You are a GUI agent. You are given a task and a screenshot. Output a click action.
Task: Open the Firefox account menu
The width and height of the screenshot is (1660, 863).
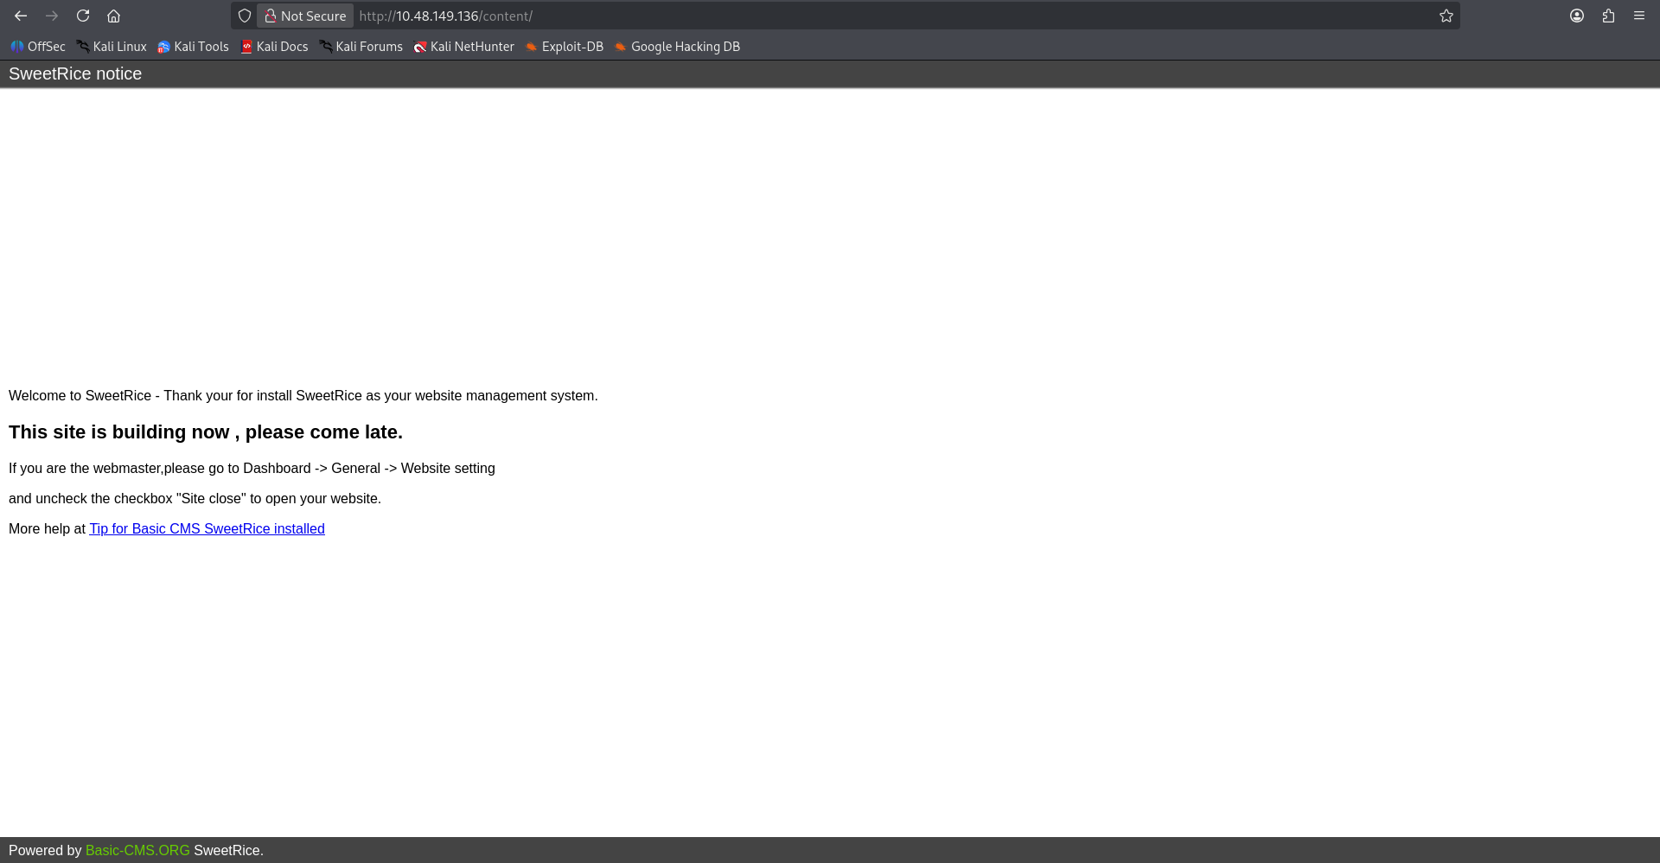click(x=1577, y=16)
